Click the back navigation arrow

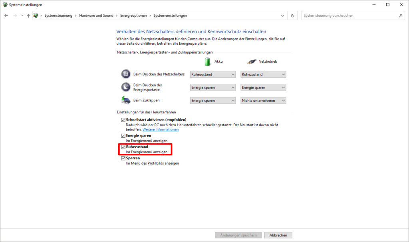coord(6,16)
